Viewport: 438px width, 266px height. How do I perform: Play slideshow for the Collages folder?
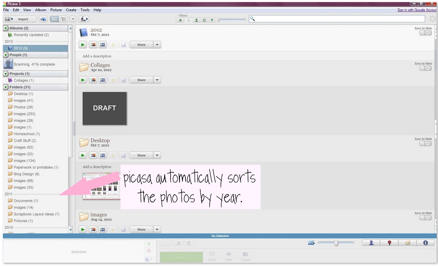[x=83, y=80]
